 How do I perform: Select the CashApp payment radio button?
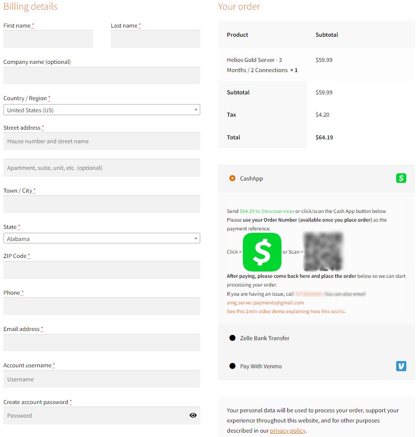coord(232,178)
